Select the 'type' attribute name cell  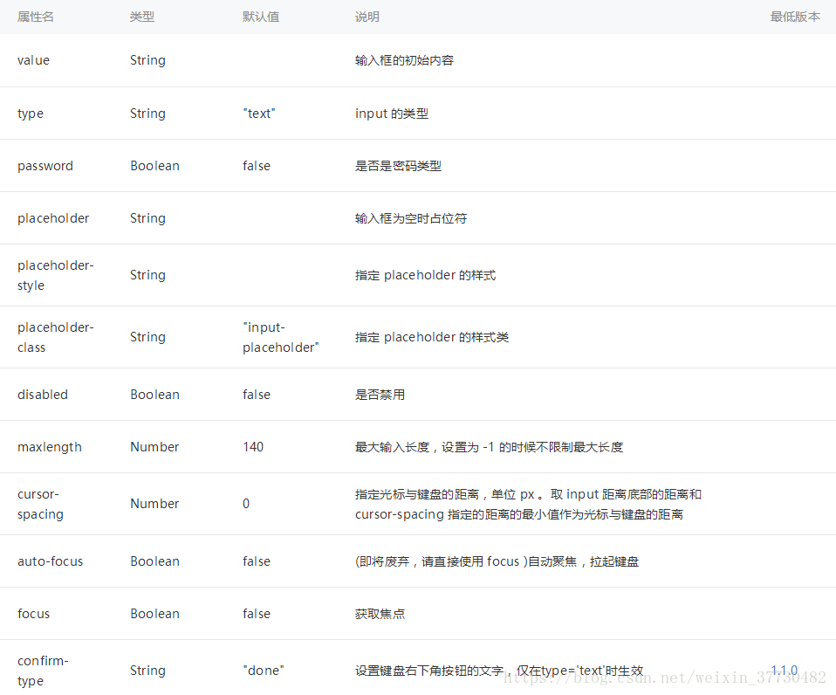pos(31,114)
